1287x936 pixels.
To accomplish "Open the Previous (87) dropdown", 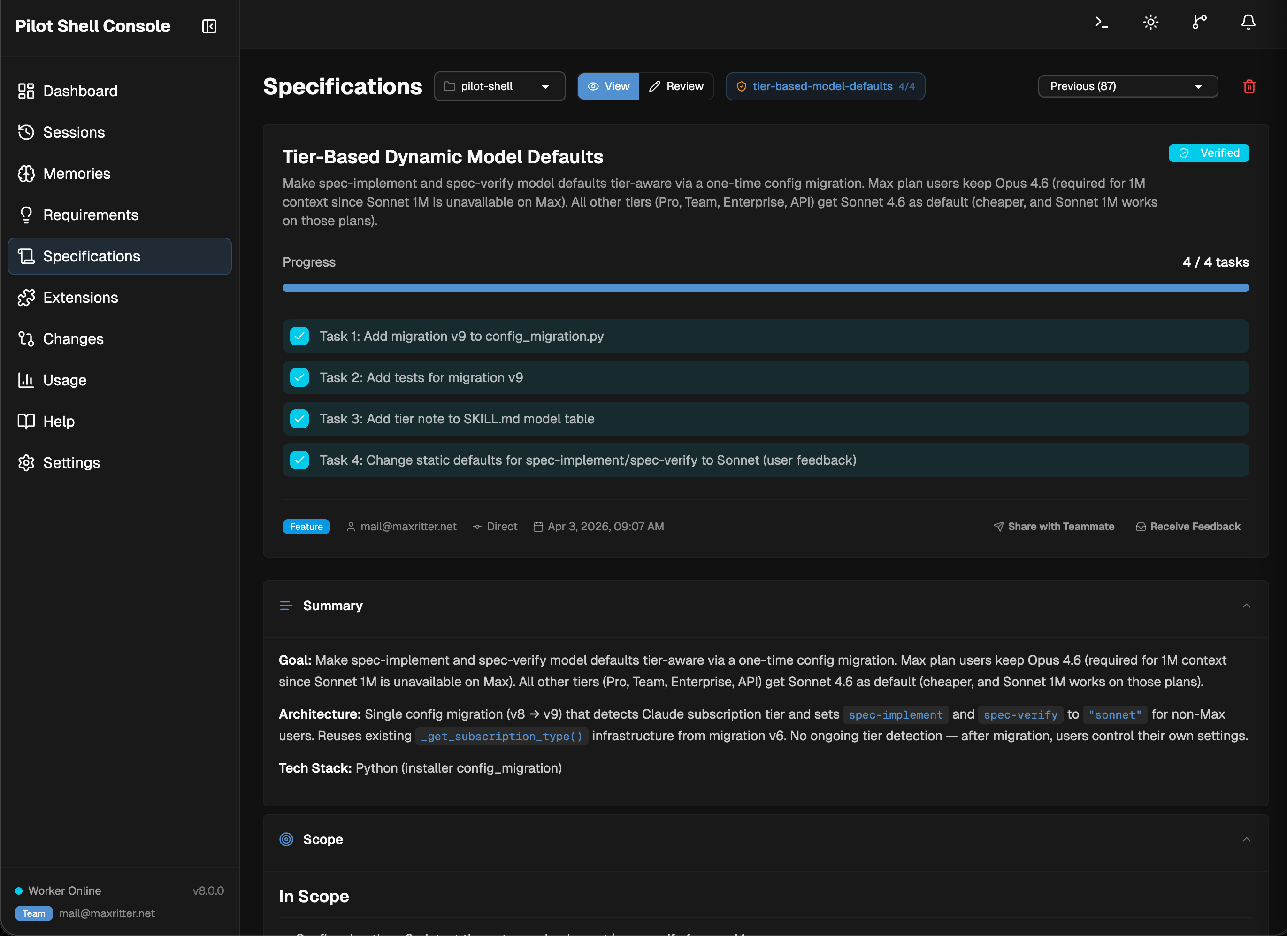I will click(x=1127, y=86).
